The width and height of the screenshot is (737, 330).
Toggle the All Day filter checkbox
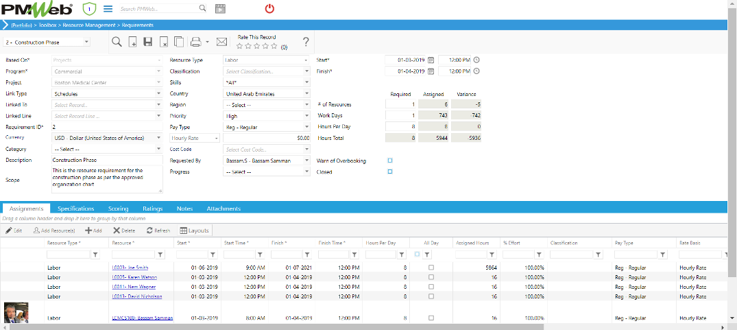pyautogui.click(x=418, y=255)
